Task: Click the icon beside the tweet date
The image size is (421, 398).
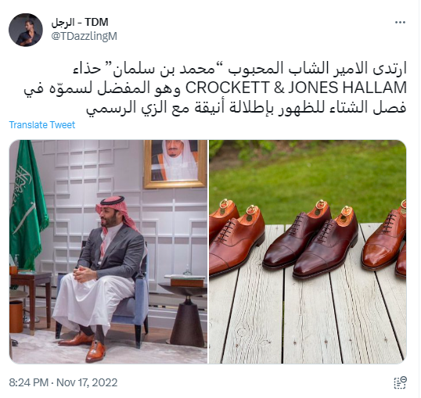Action: [x=401, y=382]
